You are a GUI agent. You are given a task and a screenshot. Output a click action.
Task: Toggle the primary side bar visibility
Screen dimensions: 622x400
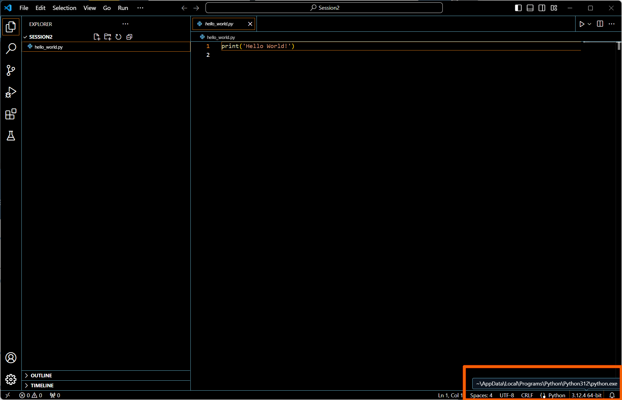coord(518,8)
